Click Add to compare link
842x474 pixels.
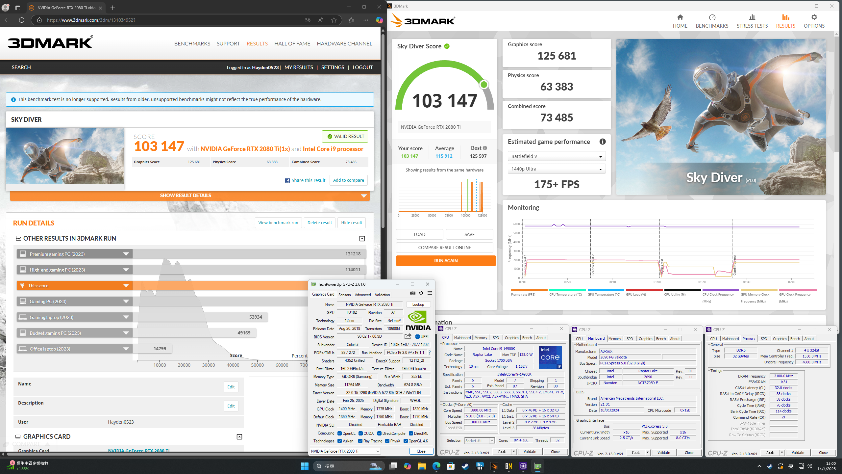click(x=348, y=180)
